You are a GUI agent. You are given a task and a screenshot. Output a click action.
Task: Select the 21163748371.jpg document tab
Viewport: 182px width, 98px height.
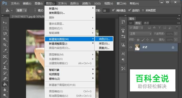pos(28,17)
